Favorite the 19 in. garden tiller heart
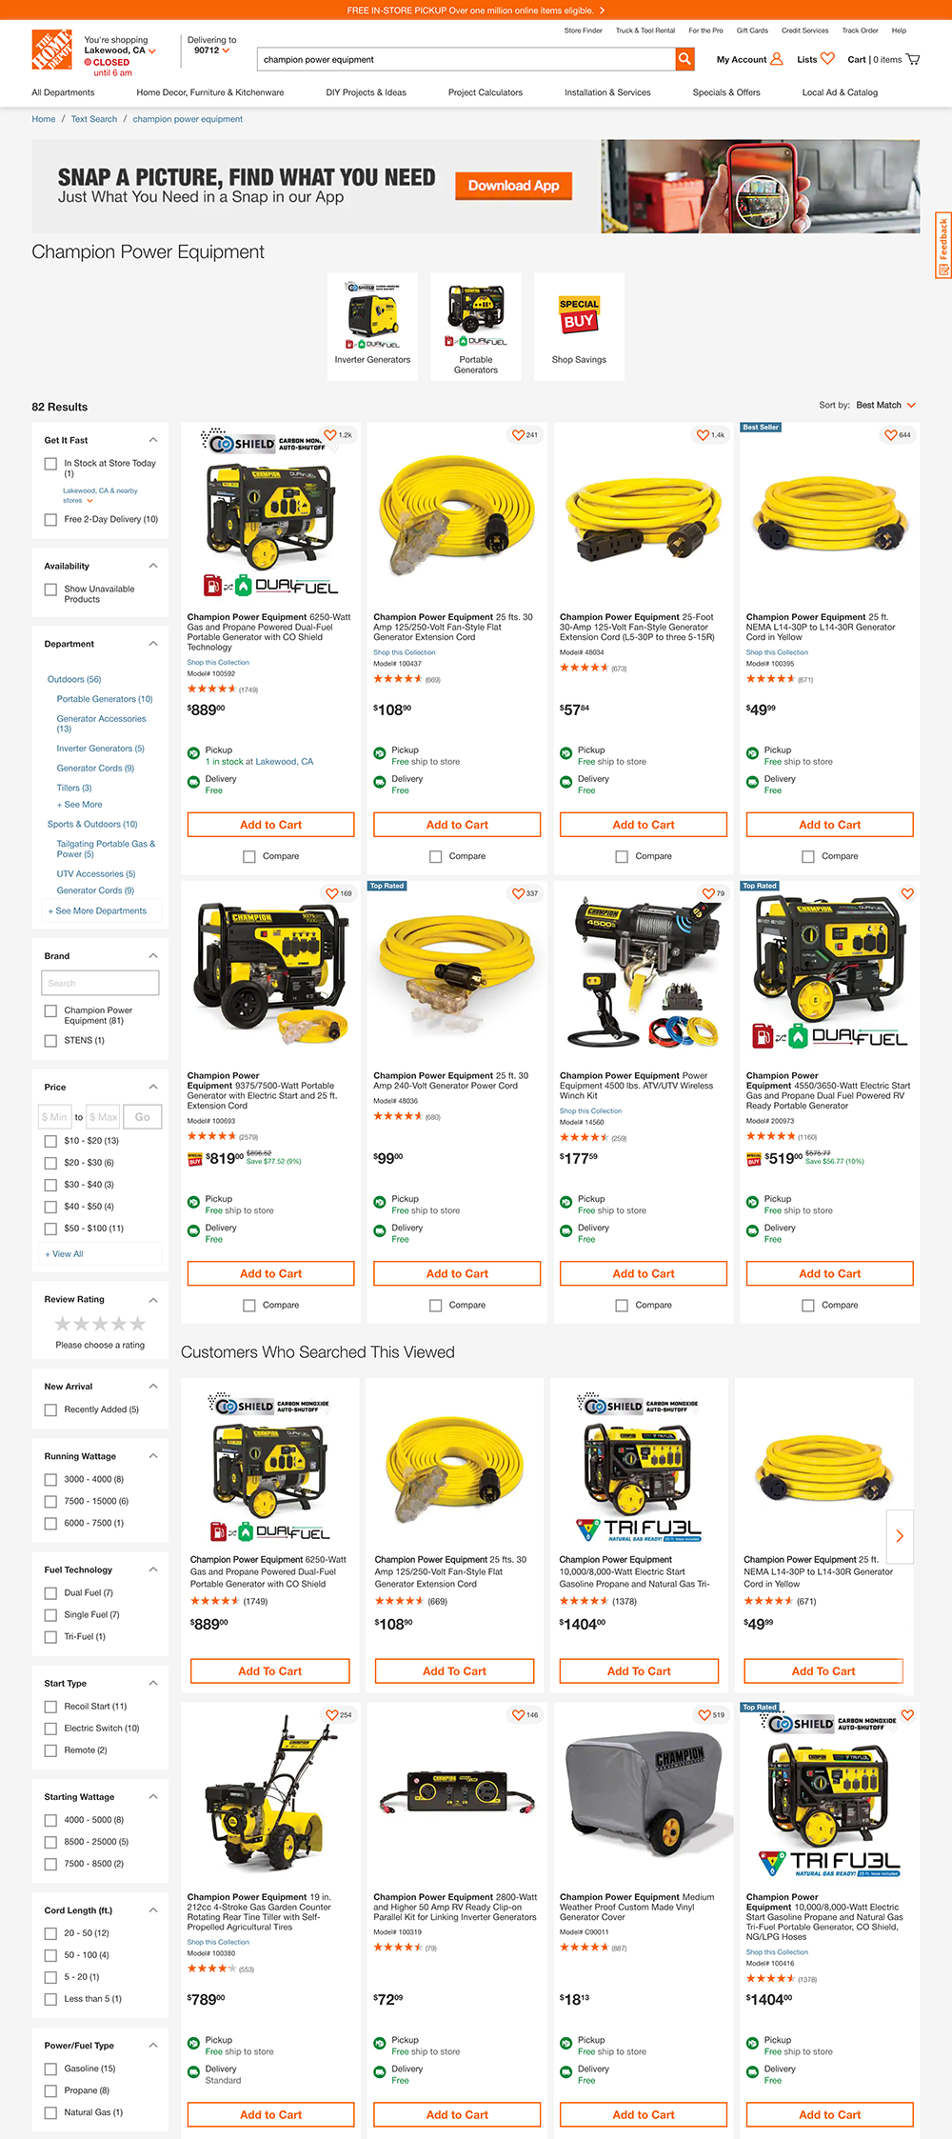The image size is (952, 2139). coord(331,1714)
